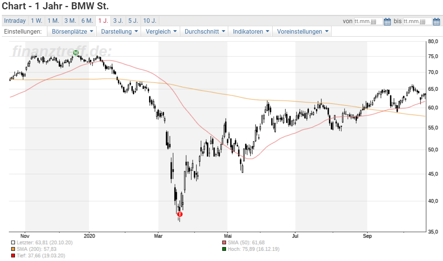Click the 'Mai' x-axis label

[228, 236]
